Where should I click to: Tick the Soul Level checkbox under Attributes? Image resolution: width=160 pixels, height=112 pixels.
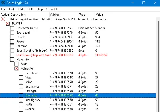tap(21, 73)
